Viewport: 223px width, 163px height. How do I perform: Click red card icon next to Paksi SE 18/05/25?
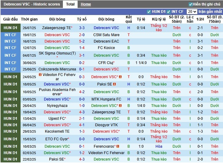[x=114, y=84]
